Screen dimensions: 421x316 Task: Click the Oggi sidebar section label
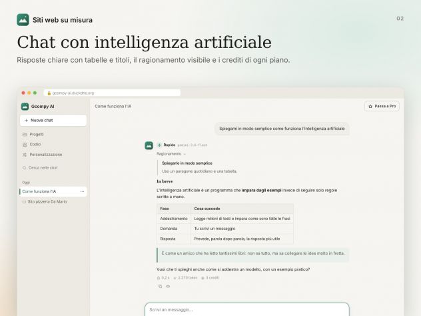click(26, 183)
